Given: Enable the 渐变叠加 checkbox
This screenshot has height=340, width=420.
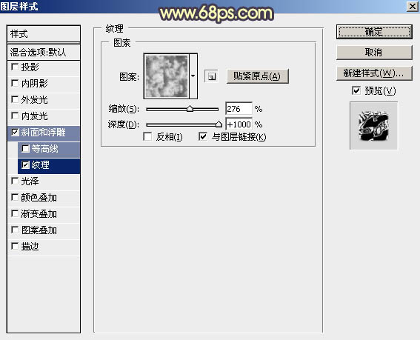Looking at the screenshot, I should [15, 214].
